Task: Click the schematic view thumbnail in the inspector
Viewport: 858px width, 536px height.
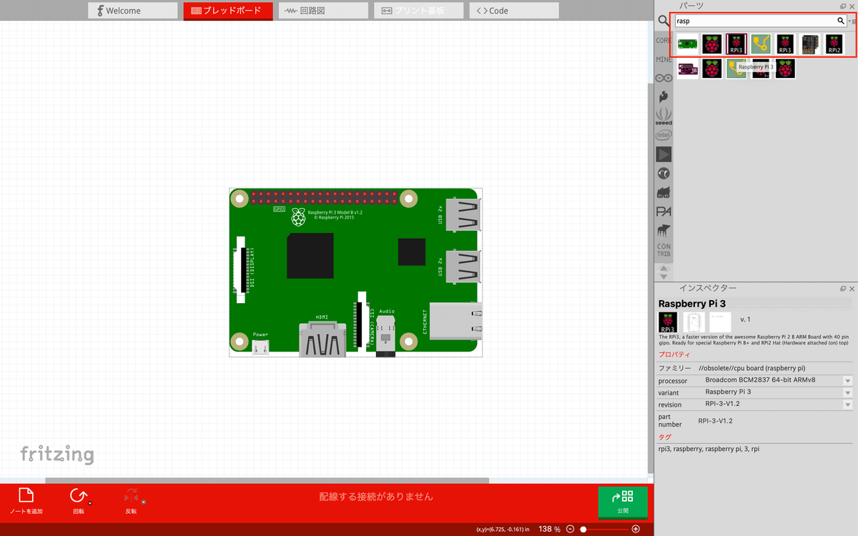Action: 694,322
